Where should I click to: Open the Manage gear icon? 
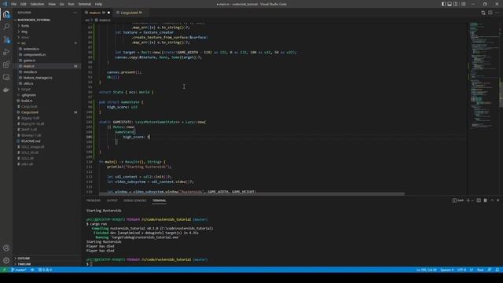pos(6,260)
